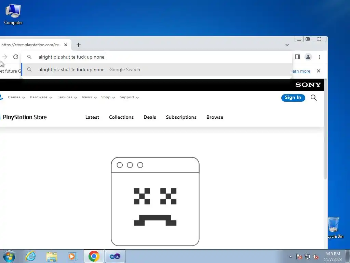The image size is (350, 263).
Task: Open PlayStation site search magnifier
Action: 314,98
